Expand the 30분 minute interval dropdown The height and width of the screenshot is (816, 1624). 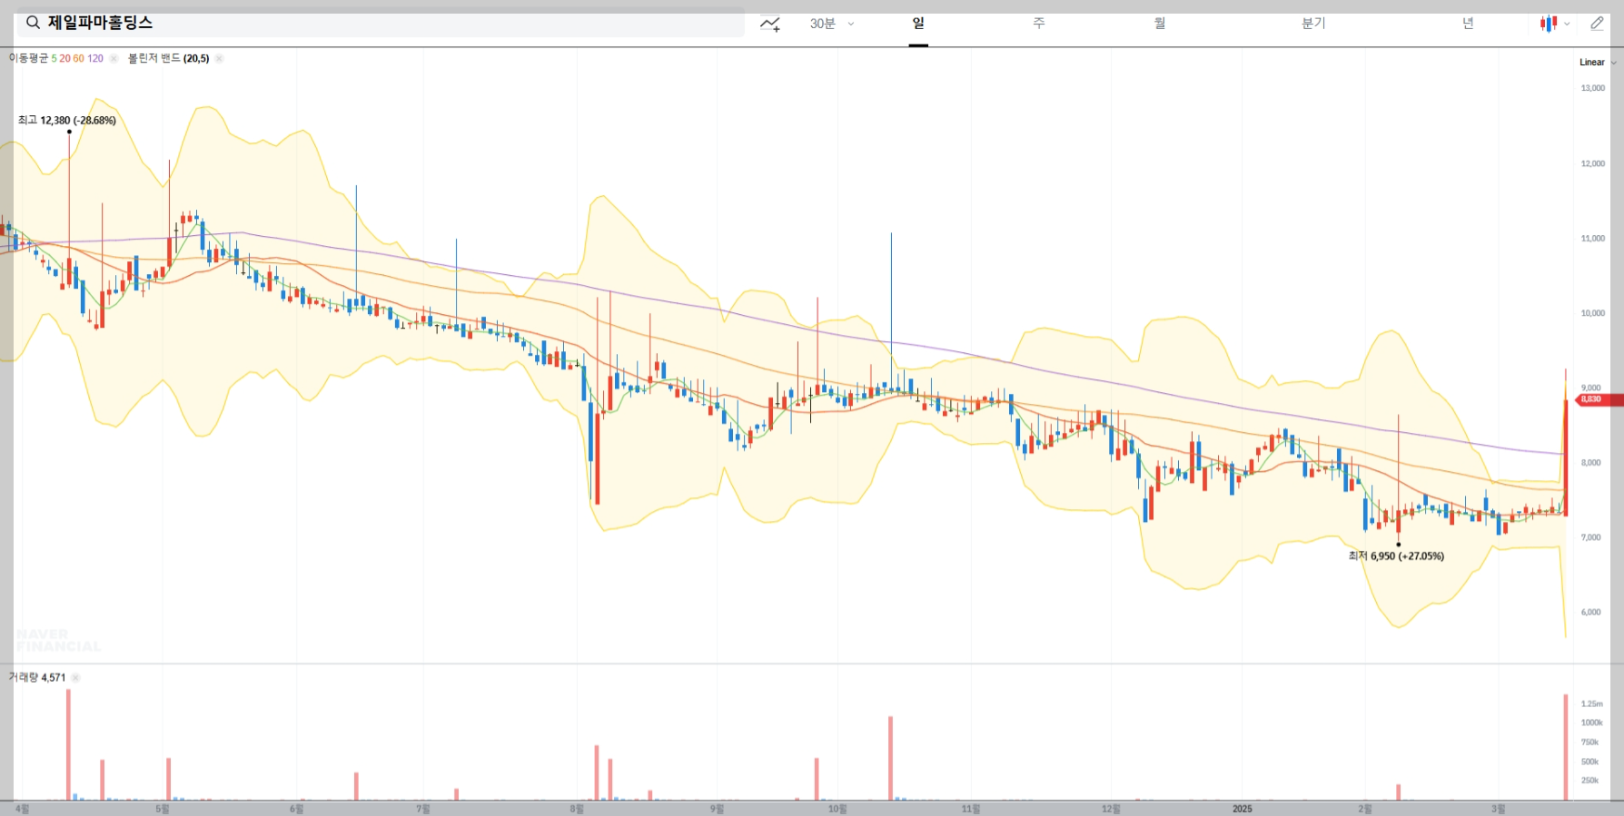[x=851, y=24]
